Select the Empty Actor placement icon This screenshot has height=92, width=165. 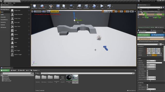click(12, 10)
